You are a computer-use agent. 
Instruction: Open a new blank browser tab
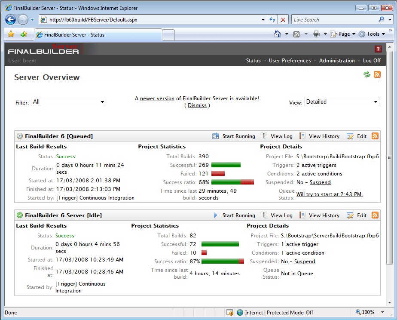coord(168,35)
